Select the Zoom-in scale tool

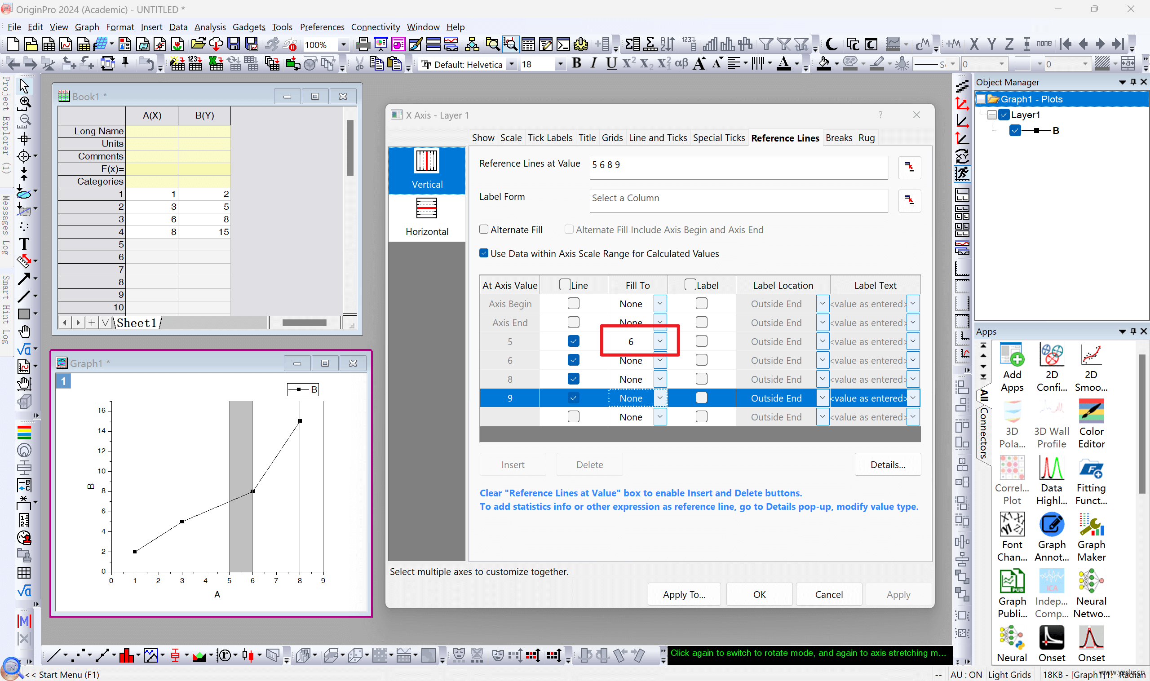[24, 103]
